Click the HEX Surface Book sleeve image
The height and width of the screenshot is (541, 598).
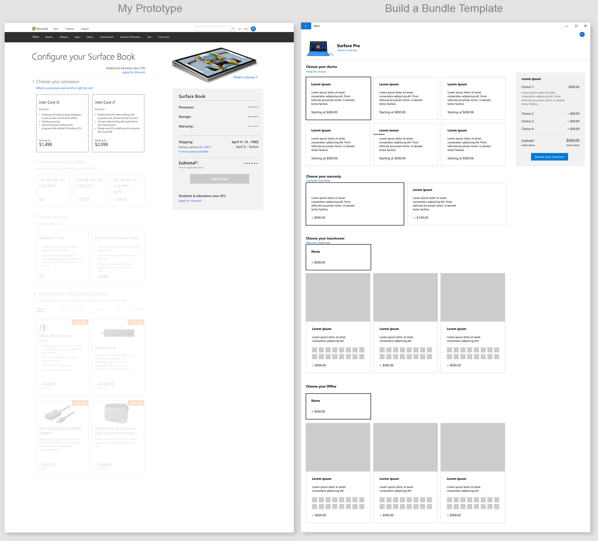coord(117,413)
